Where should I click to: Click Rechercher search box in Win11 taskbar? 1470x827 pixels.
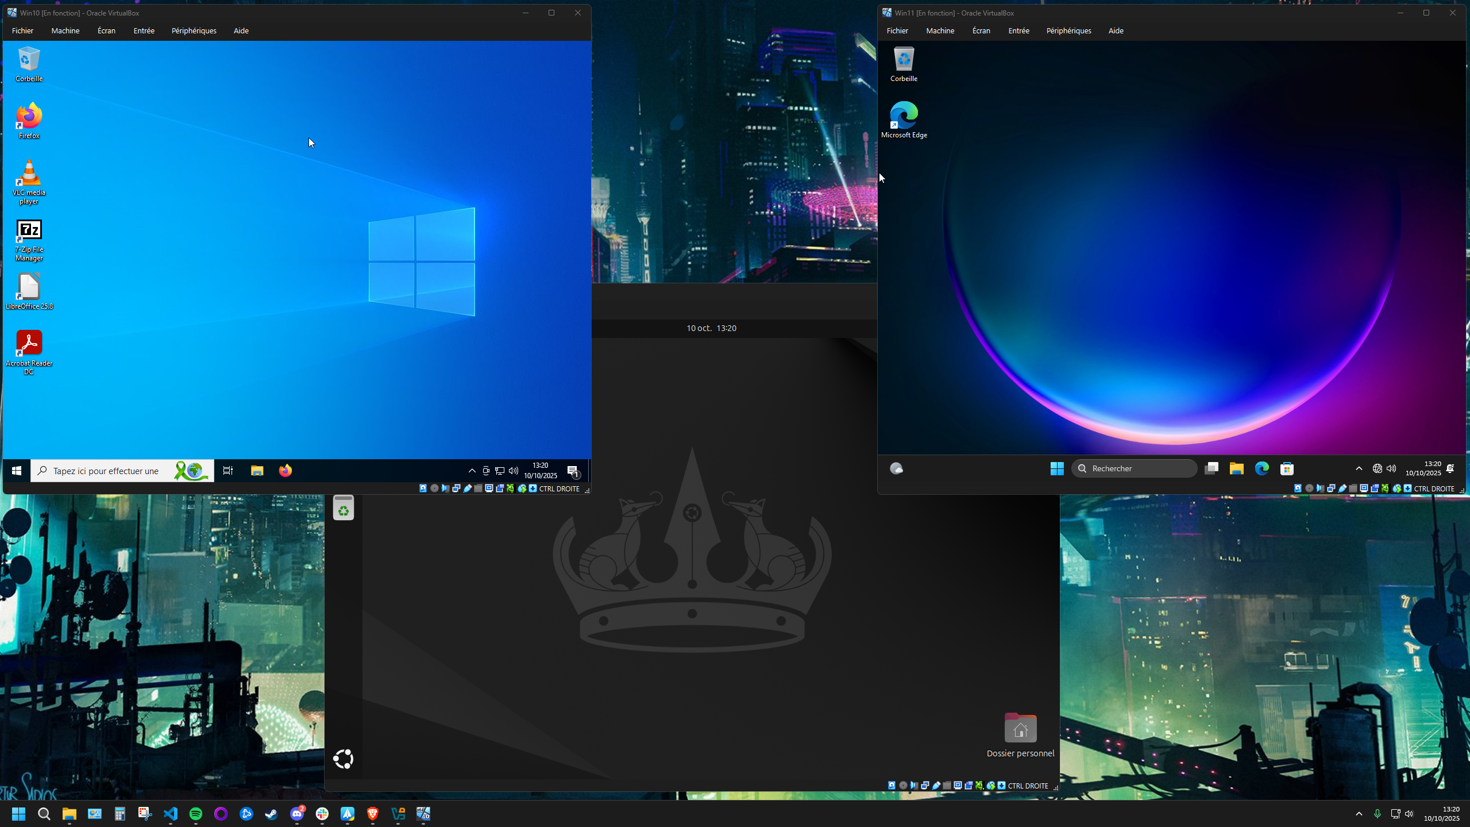(x=1134, y=468)
